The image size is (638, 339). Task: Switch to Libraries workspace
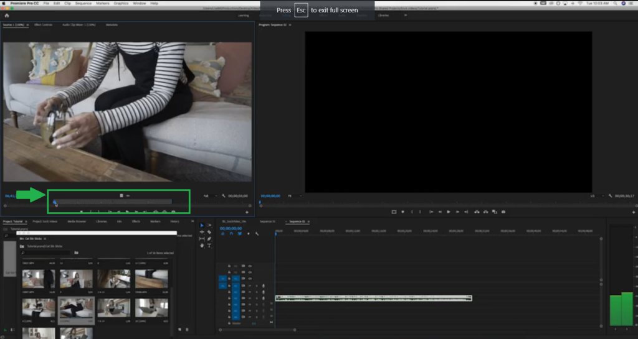[x=383, y=16]
